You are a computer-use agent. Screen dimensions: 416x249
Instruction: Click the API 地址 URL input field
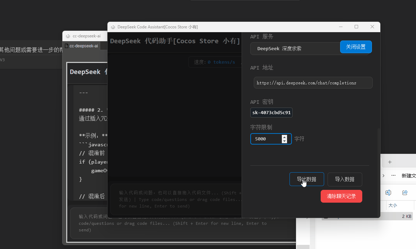[313, 83]
